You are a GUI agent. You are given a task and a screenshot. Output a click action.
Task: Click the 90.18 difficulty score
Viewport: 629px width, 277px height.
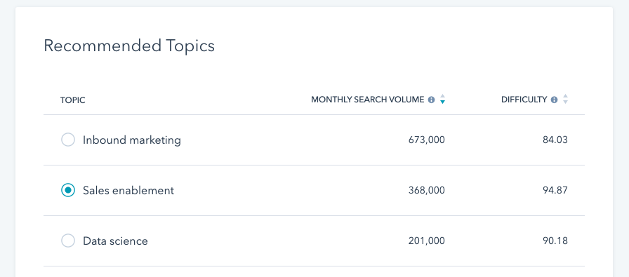tap(555, 241)
